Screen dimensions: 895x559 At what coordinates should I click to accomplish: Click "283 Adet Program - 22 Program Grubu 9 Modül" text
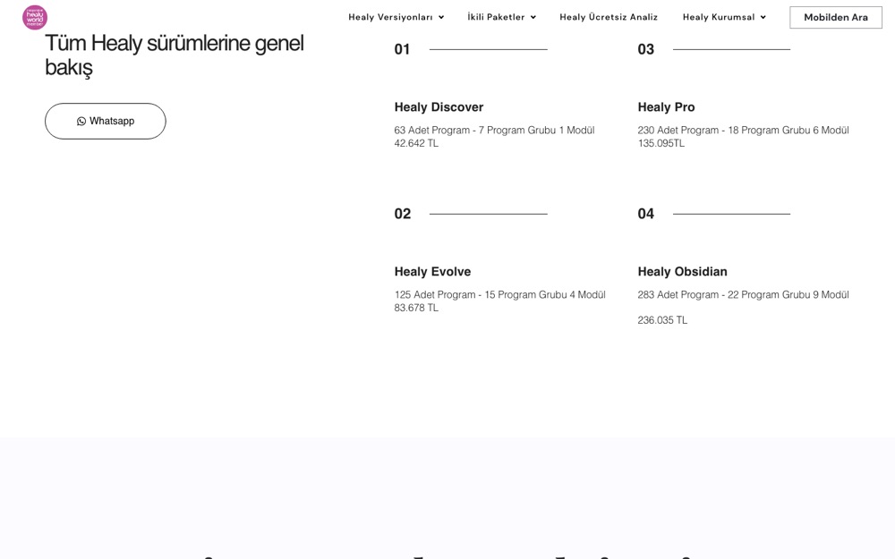[x=743, y=294]
